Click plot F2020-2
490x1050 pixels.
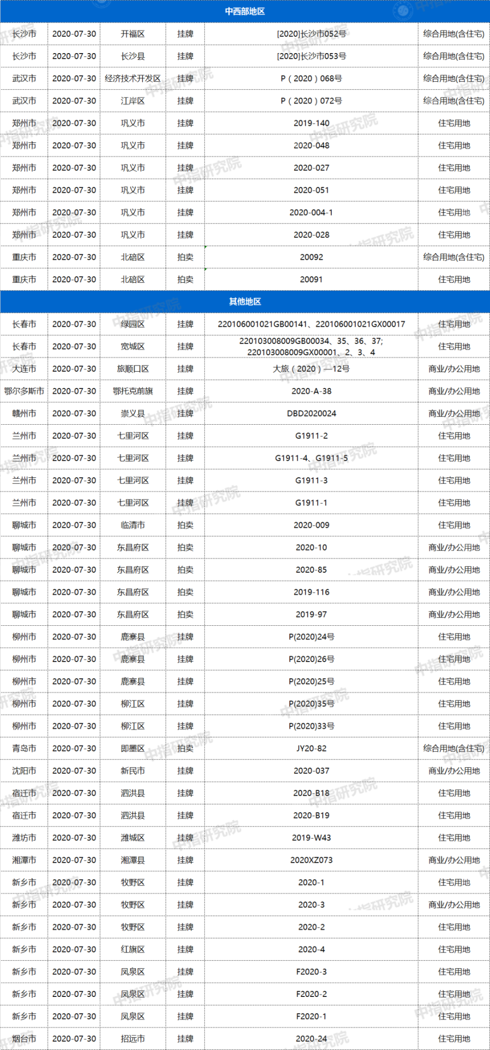point(311,994)
